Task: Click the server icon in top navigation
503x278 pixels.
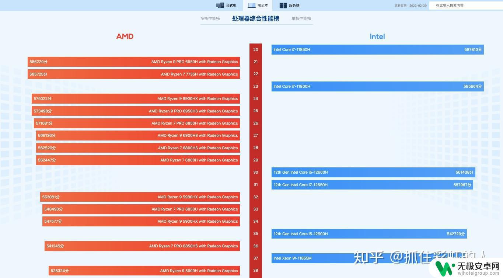Action: point(283,6)
